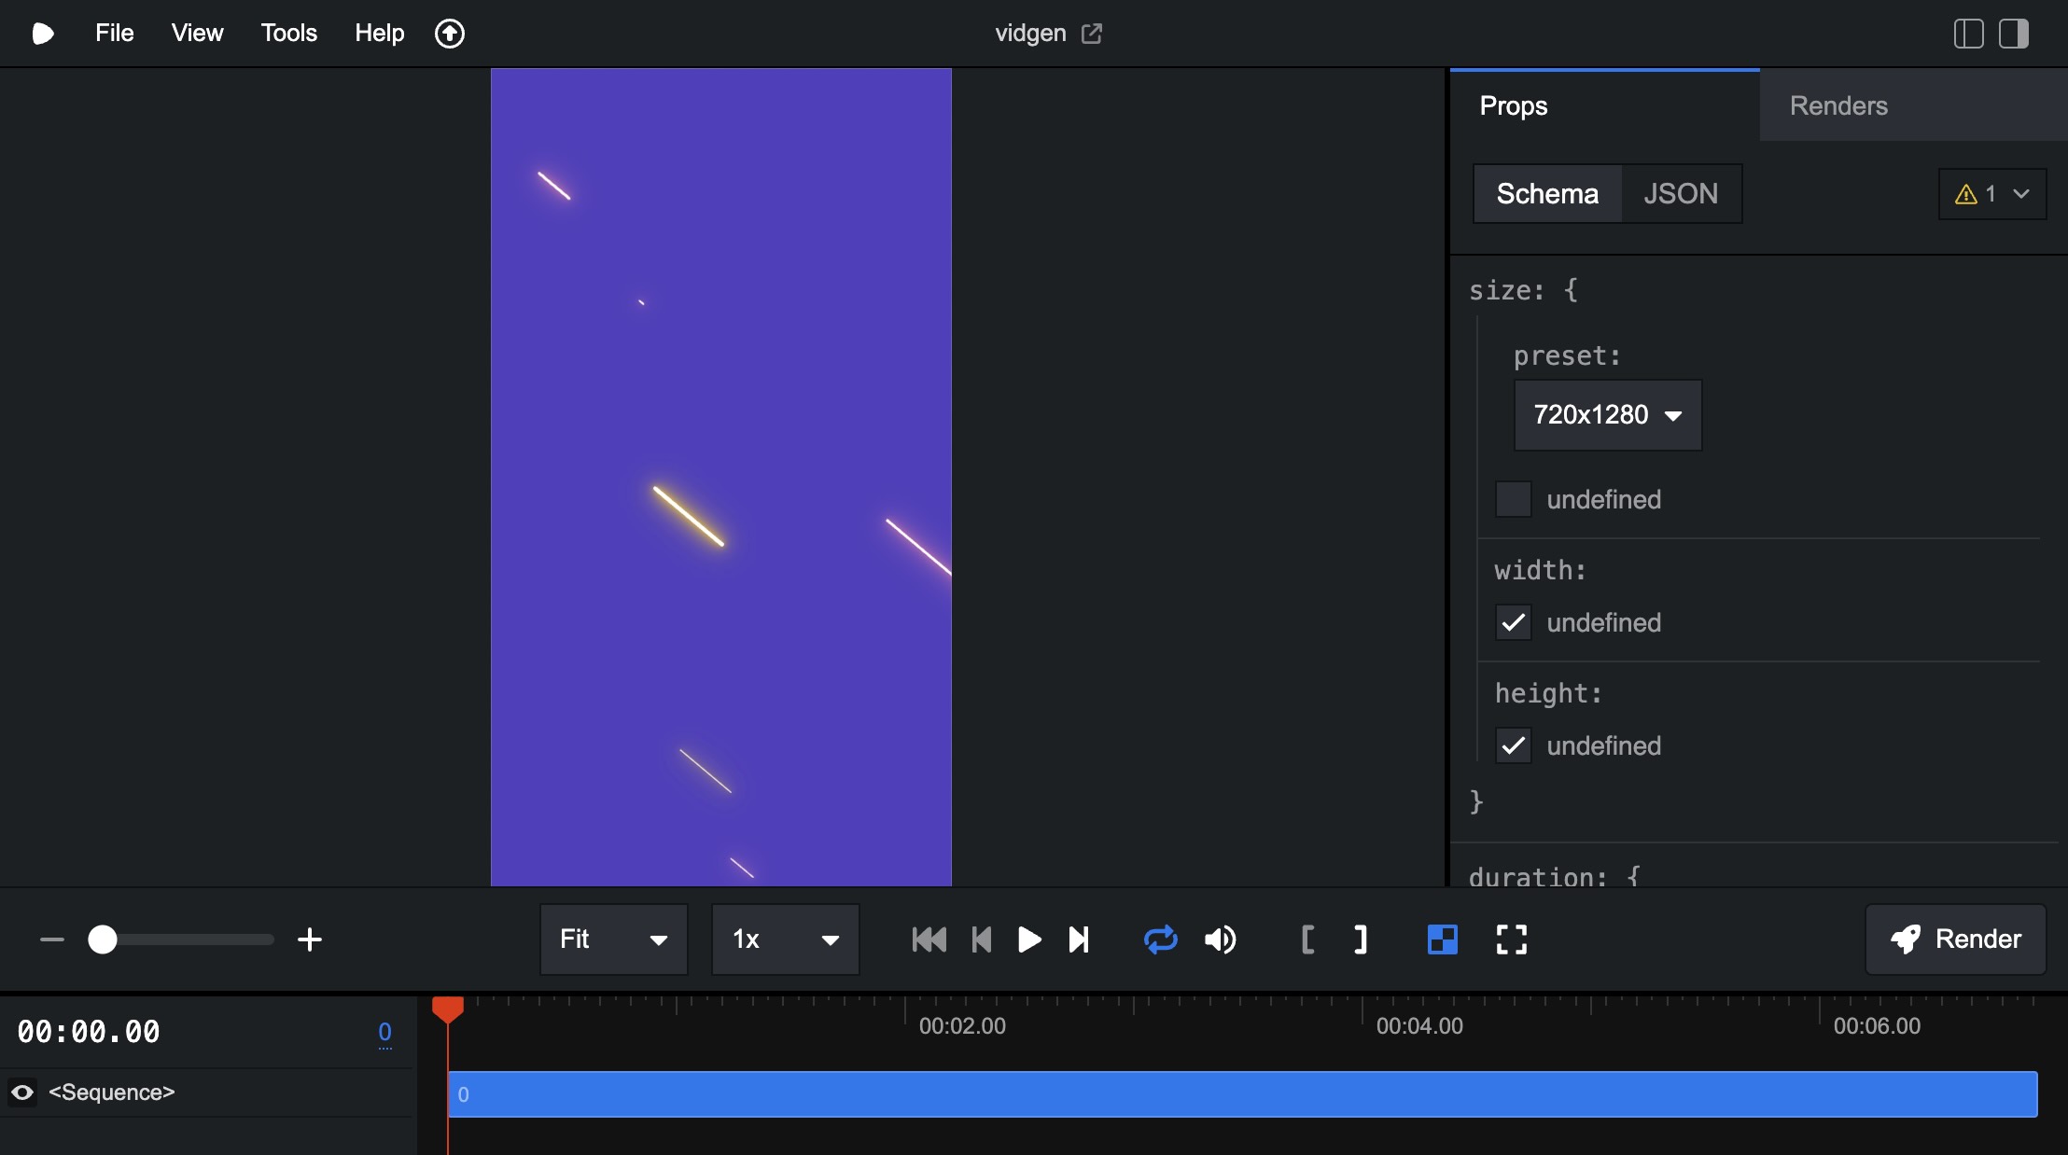
Task: Click the Render button
Action: 1955,939
